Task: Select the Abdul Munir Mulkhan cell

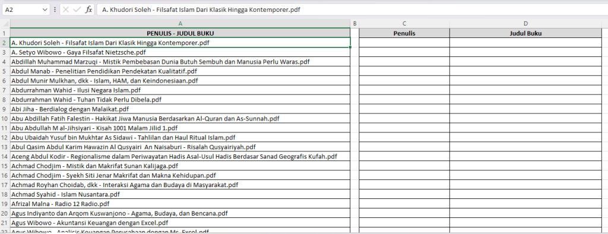Action: (x=180, y=81)
